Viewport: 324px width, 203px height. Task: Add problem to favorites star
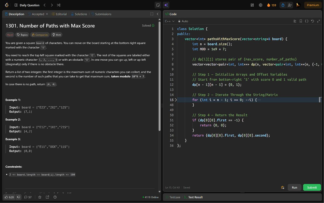[x=40, y=197]
